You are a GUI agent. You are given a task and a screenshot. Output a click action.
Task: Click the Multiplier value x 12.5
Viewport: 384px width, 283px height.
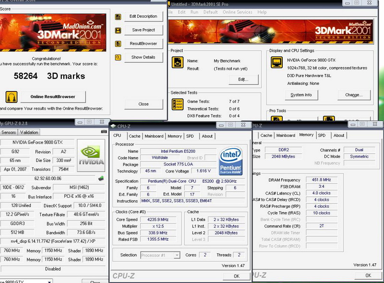coord(158,226)
